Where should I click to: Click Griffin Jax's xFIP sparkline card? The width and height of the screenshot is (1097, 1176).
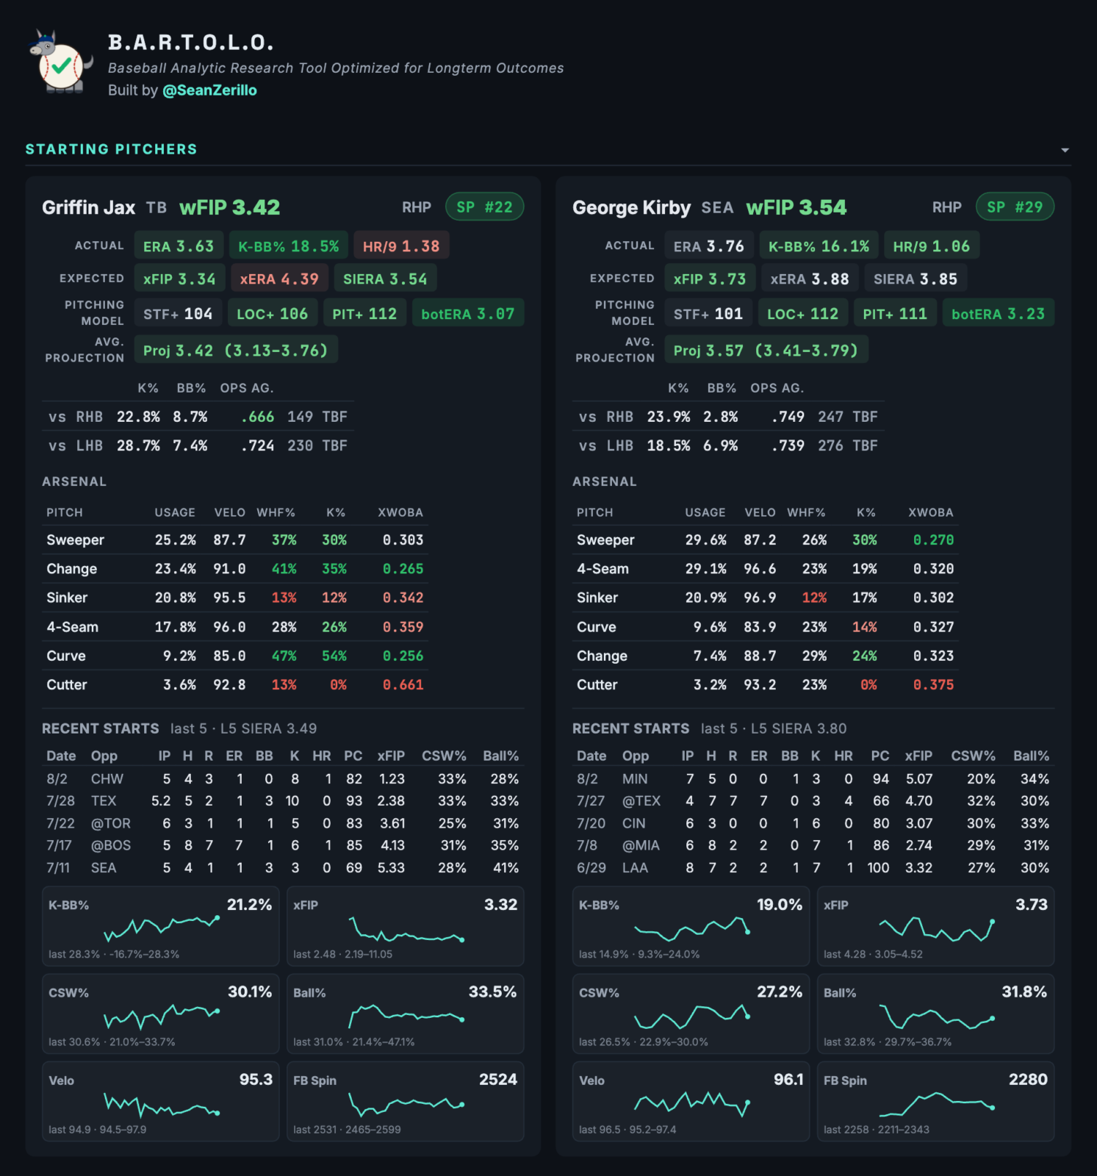point(405,927)
